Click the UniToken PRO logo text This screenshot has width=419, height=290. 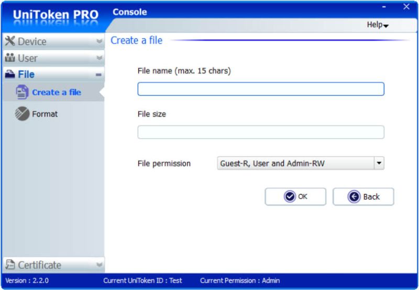click(56, 15)
